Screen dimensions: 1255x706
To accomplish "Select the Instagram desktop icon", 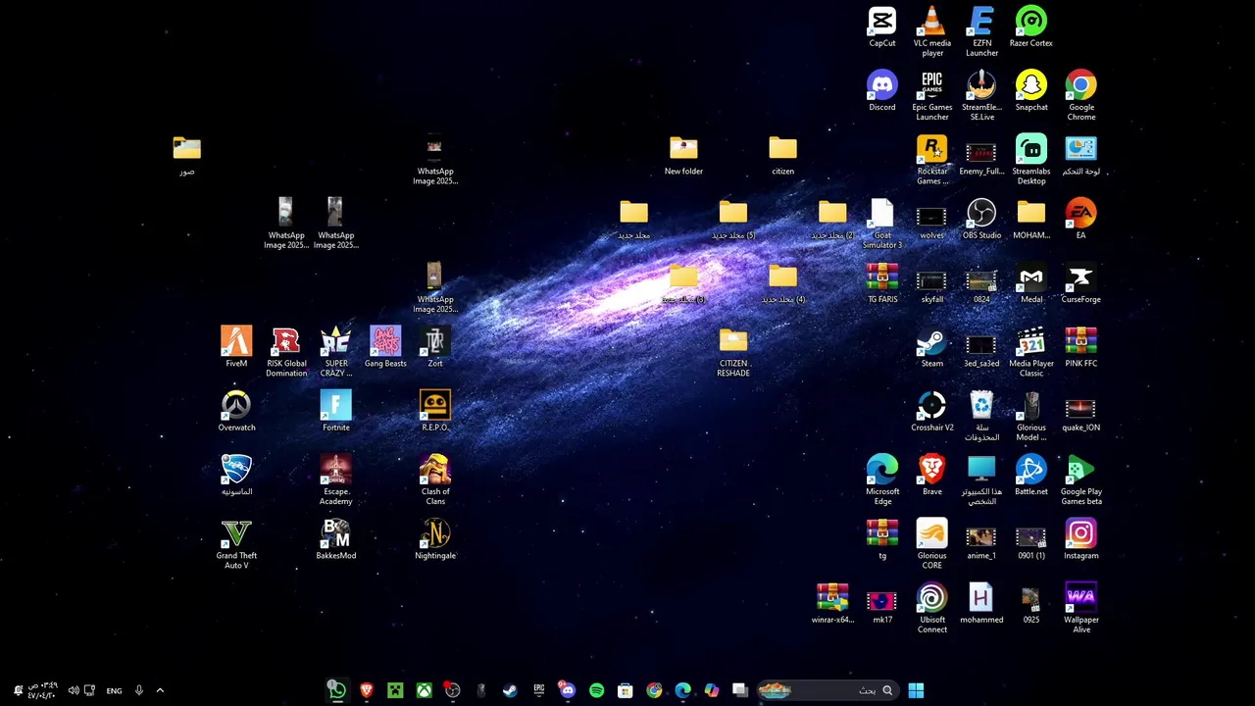I will click(x=1081, y=539).
